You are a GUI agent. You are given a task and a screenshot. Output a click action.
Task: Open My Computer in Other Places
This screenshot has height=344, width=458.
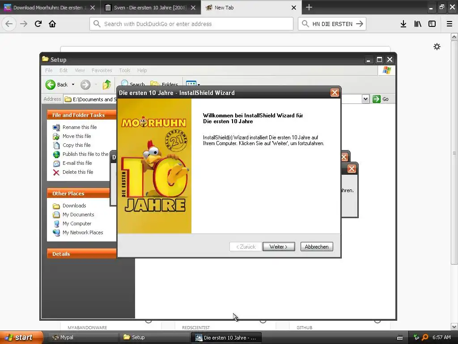(77, 224)
